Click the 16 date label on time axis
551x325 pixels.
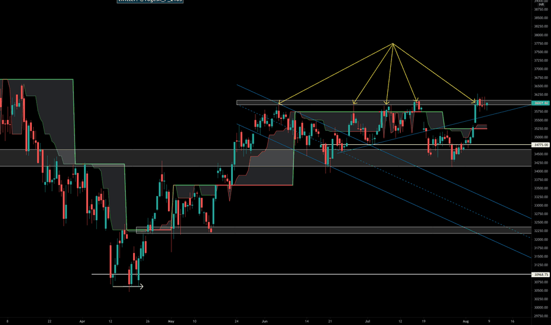[x=513, y=321]
